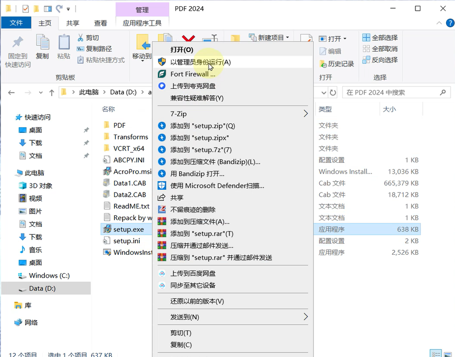Click Share (共享) in context menu
This screenshot has height=357, width=455.
point(232,198)
